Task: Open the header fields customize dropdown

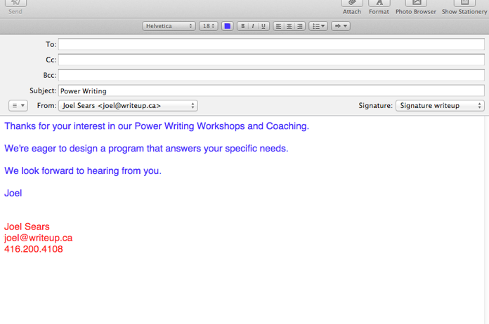Action: point(18,105)
